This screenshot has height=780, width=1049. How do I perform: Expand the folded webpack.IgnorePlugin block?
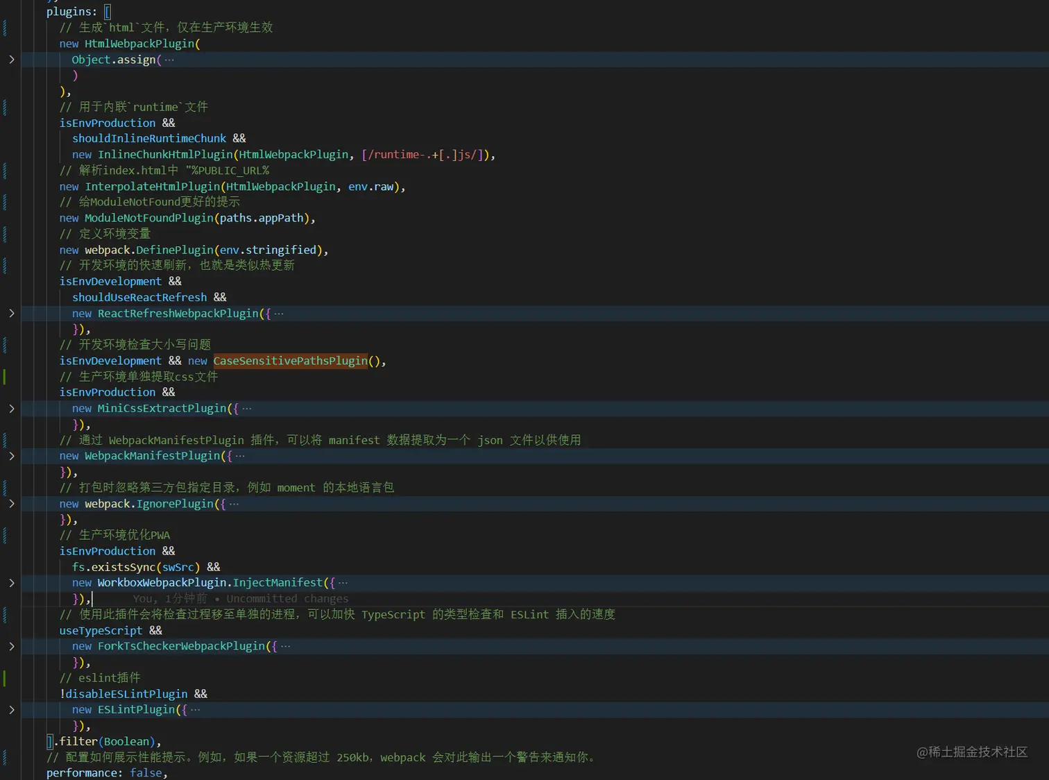(x=12, y=504)
